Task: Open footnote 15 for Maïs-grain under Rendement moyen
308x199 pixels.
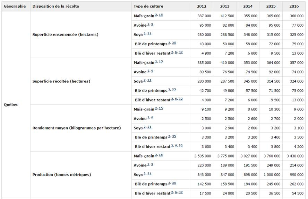Action: (161, 108)
